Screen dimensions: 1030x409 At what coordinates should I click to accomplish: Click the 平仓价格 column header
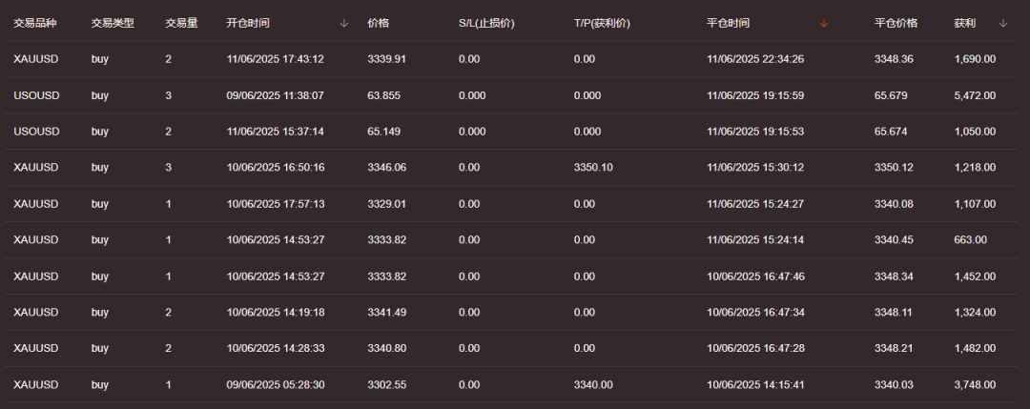point(896,23)
